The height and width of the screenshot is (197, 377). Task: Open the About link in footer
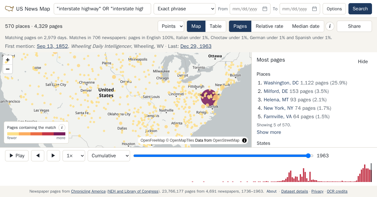[271, 191]
